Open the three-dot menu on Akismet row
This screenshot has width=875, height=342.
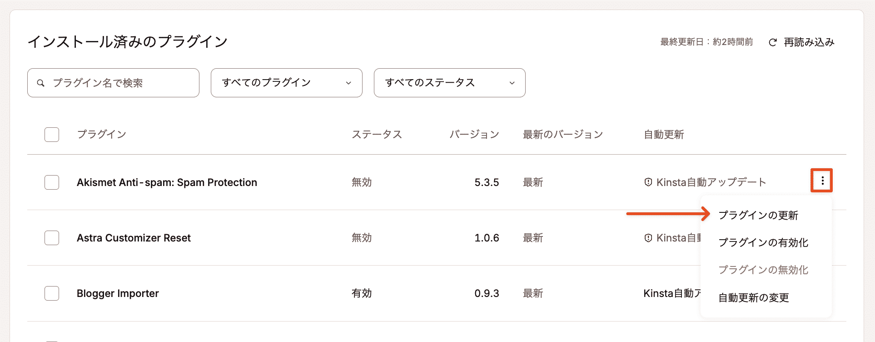821,181
